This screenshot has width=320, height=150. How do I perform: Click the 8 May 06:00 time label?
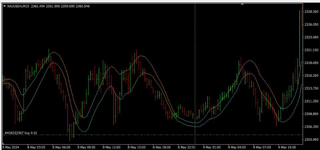pyautogui.click(x=61, y=147)
